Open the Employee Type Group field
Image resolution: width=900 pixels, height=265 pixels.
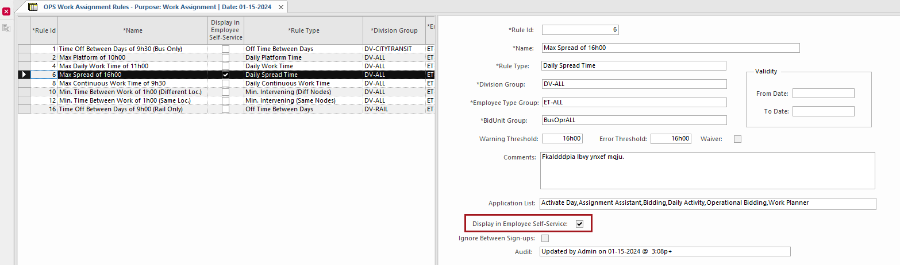click(634, 102)
